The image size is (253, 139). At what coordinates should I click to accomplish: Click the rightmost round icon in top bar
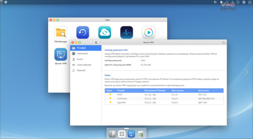(x=250, y=2)
